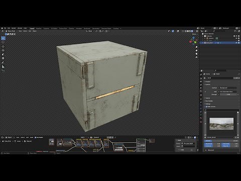
Task: Toggle X-ray mode in viewport header
Action: click(x=183, y=31)
